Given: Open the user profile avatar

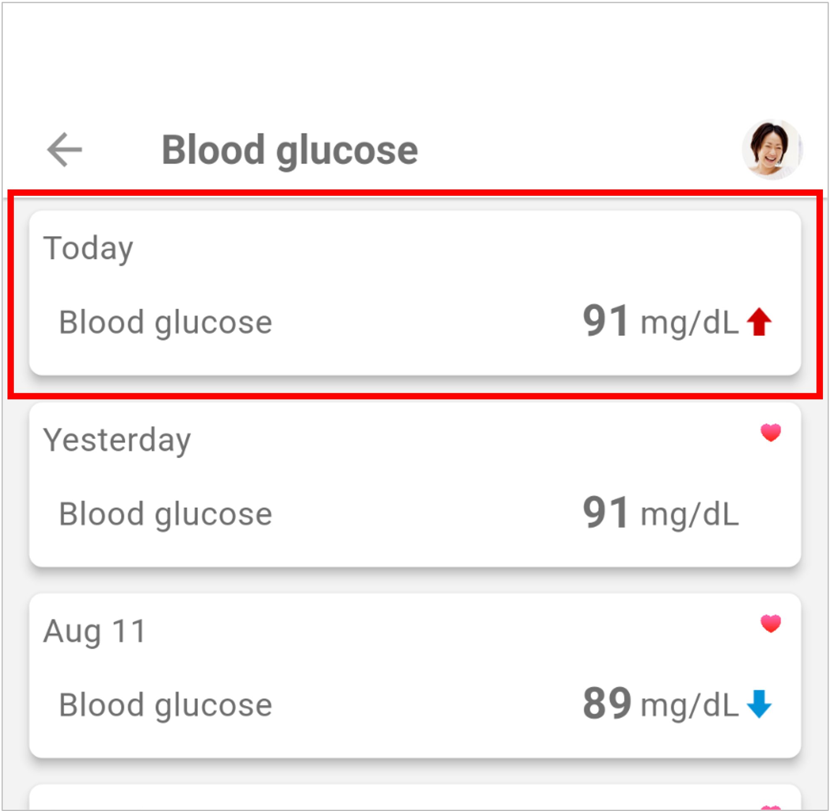Looking at the screenshot, I should point(772,149).
